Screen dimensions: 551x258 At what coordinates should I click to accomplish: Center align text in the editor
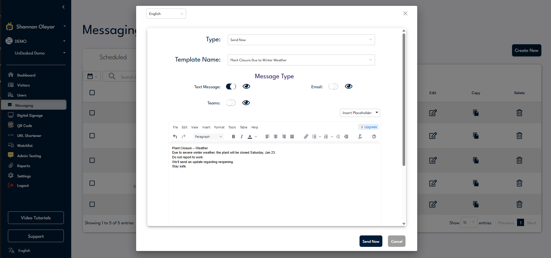(275, 137)
